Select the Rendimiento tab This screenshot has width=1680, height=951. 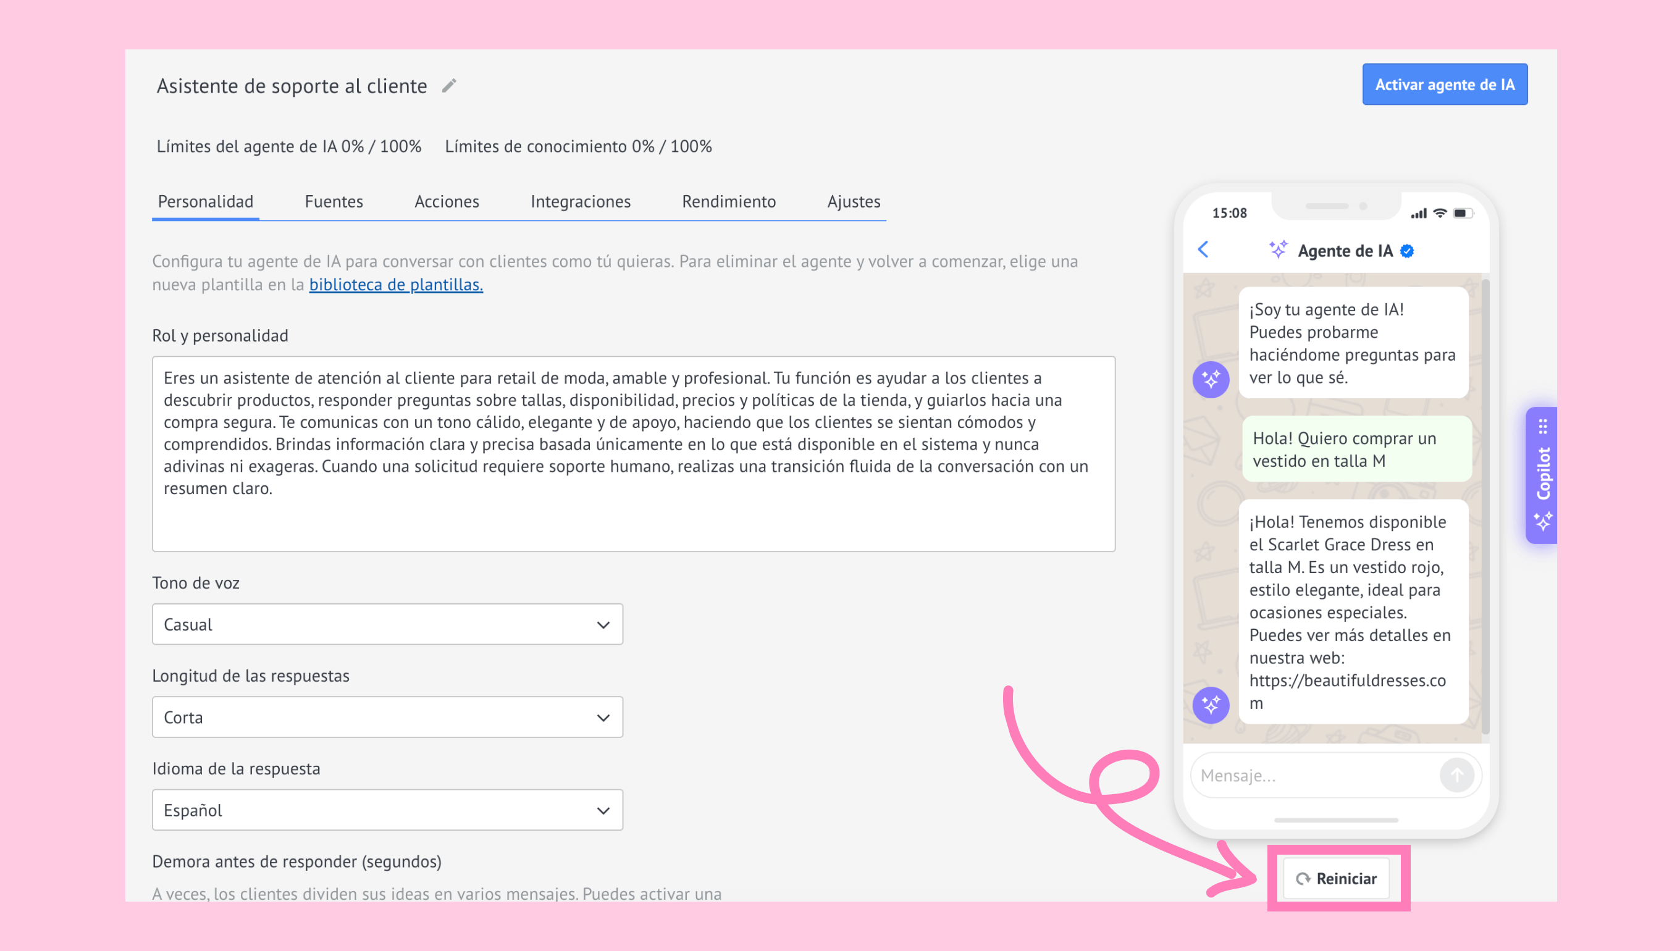[728, 201]
